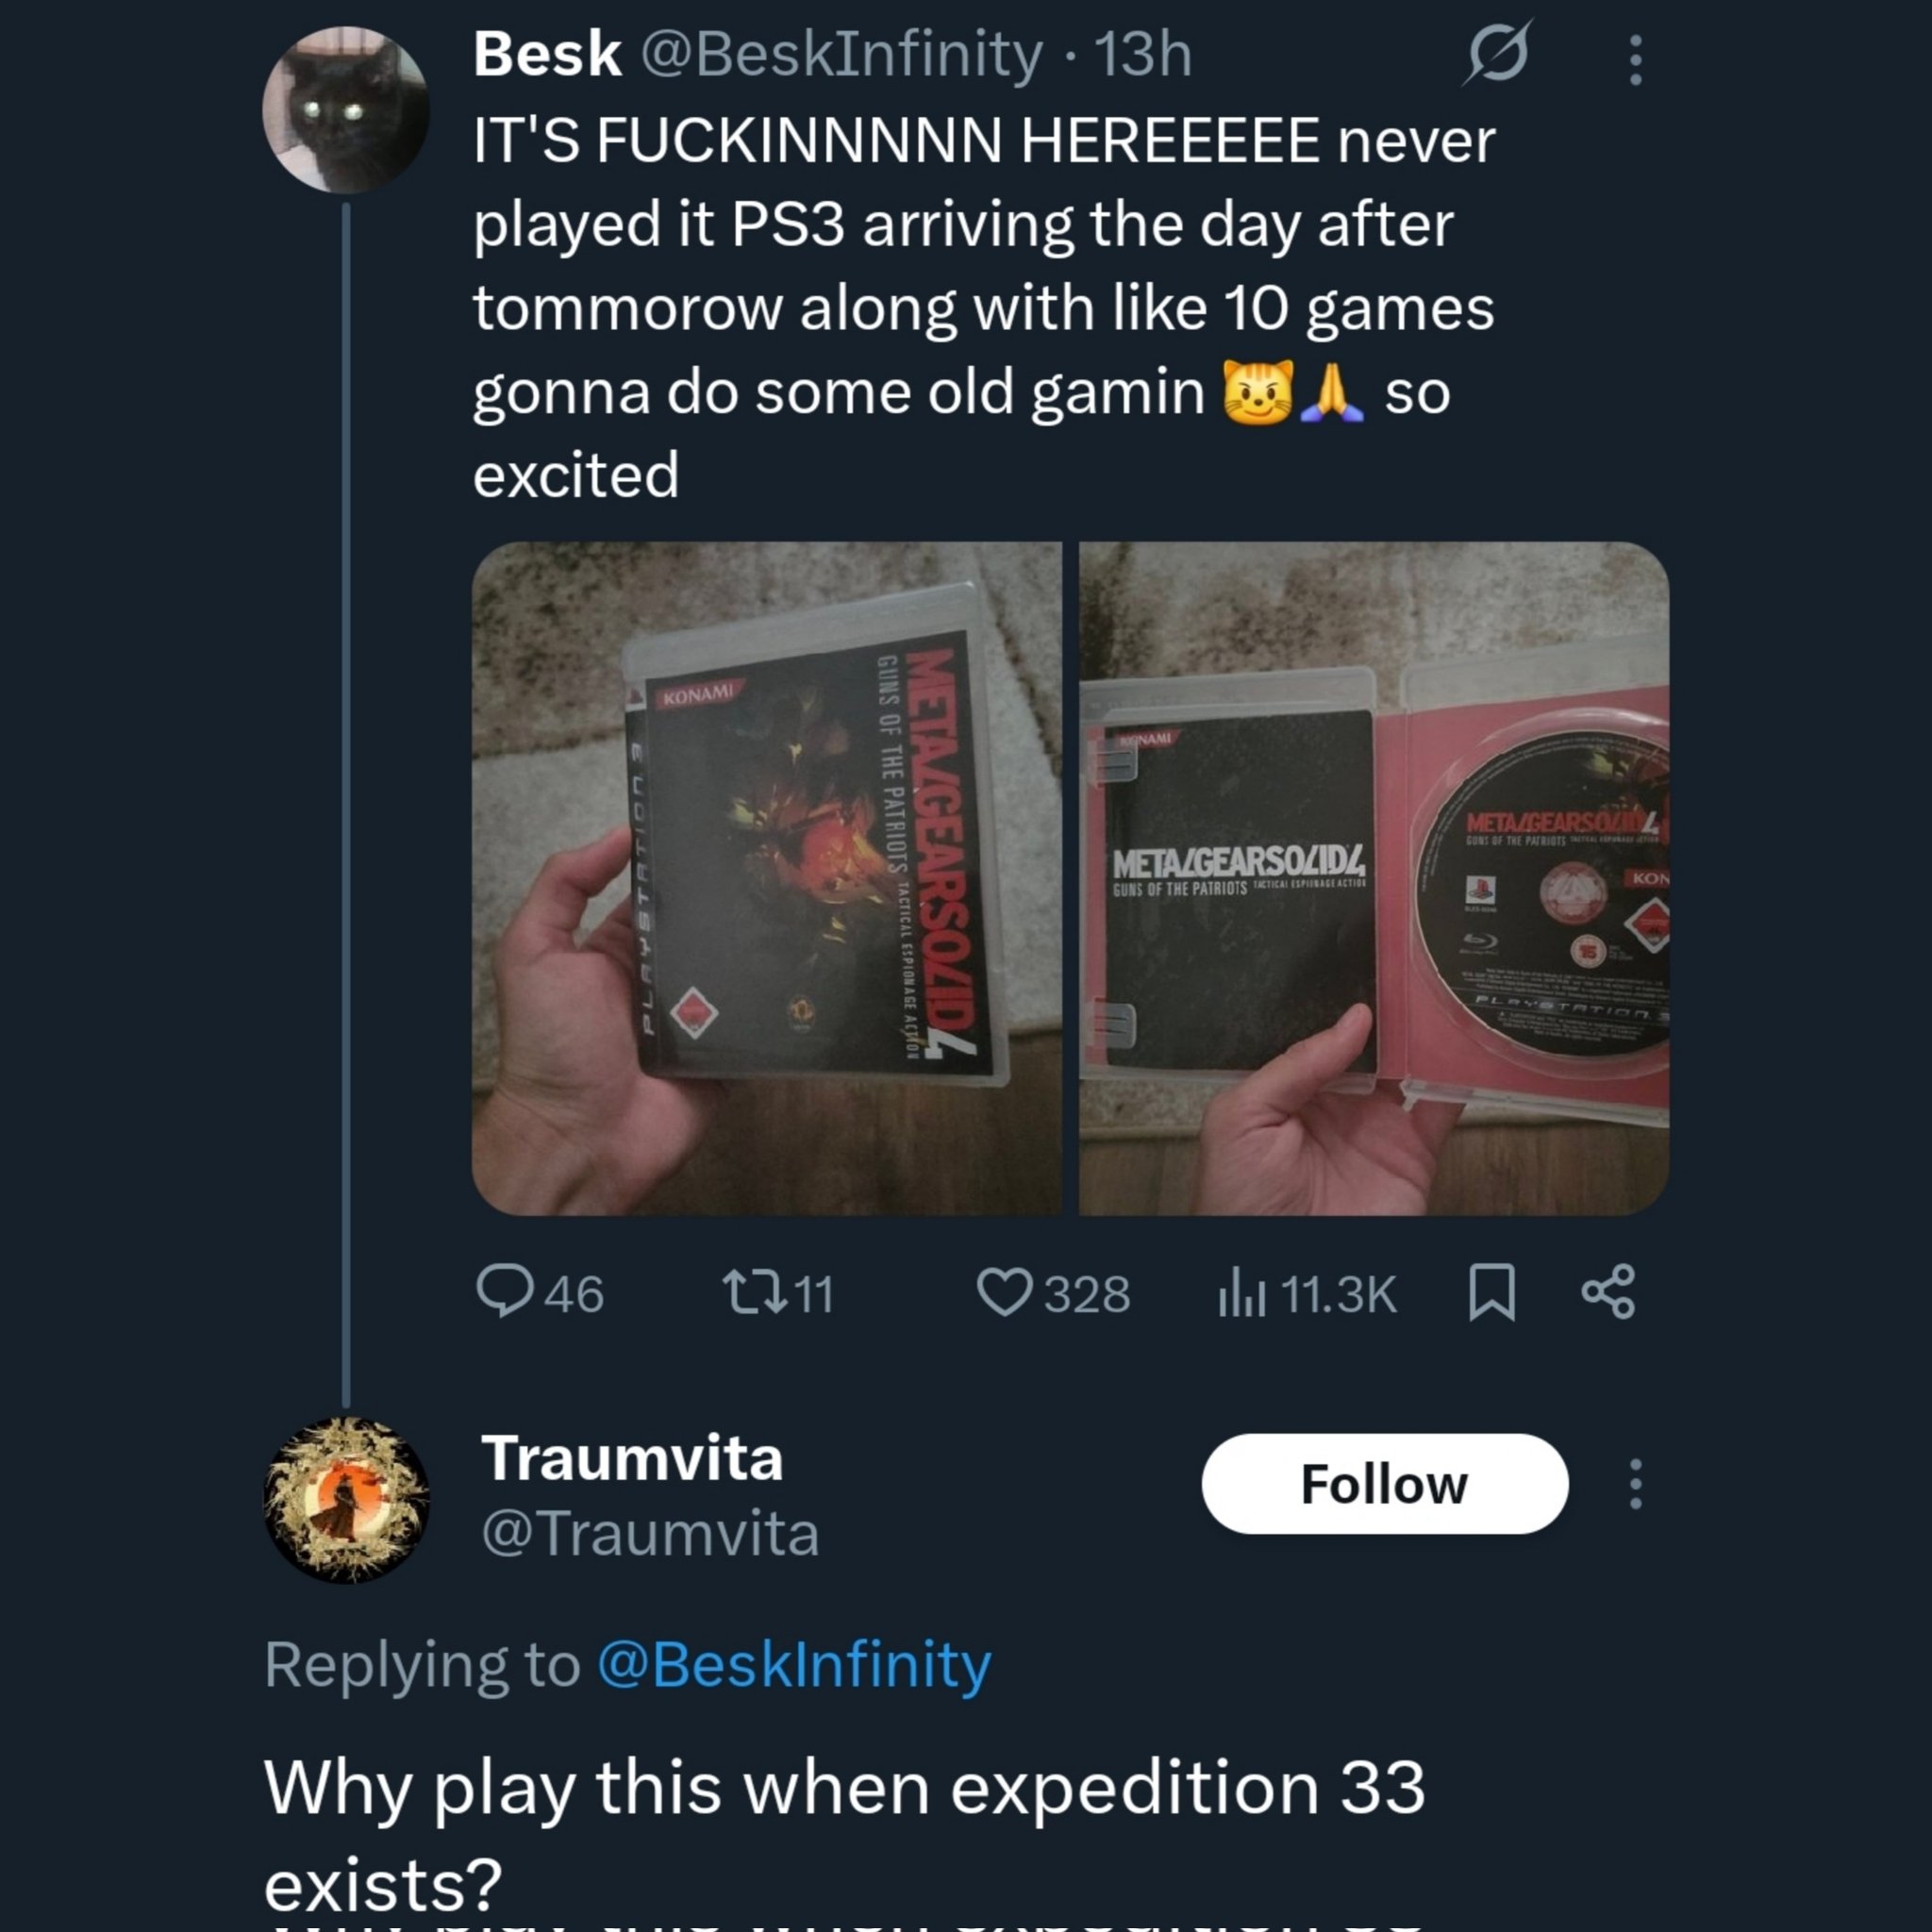Share Besk's tweet via share icon
The height and width of the screenshot is (1932, 1932).
click(1609, 1292)
